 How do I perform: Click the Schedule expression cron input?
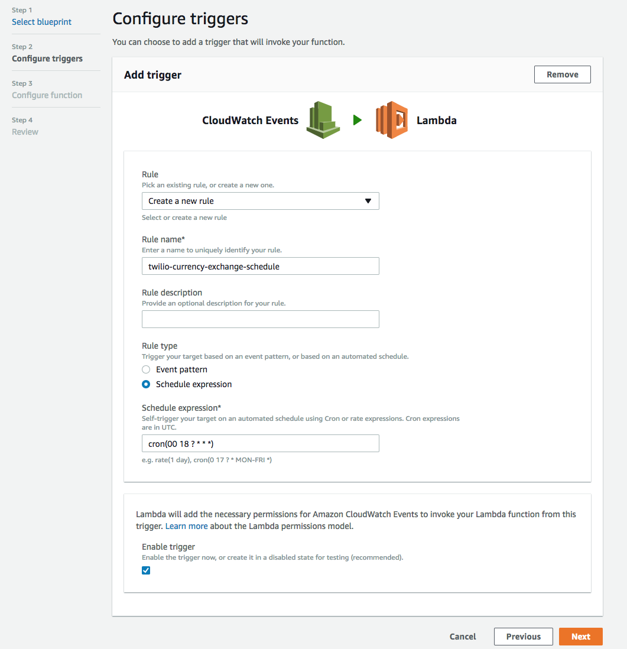pyautogui.click(x=261, y=443)
